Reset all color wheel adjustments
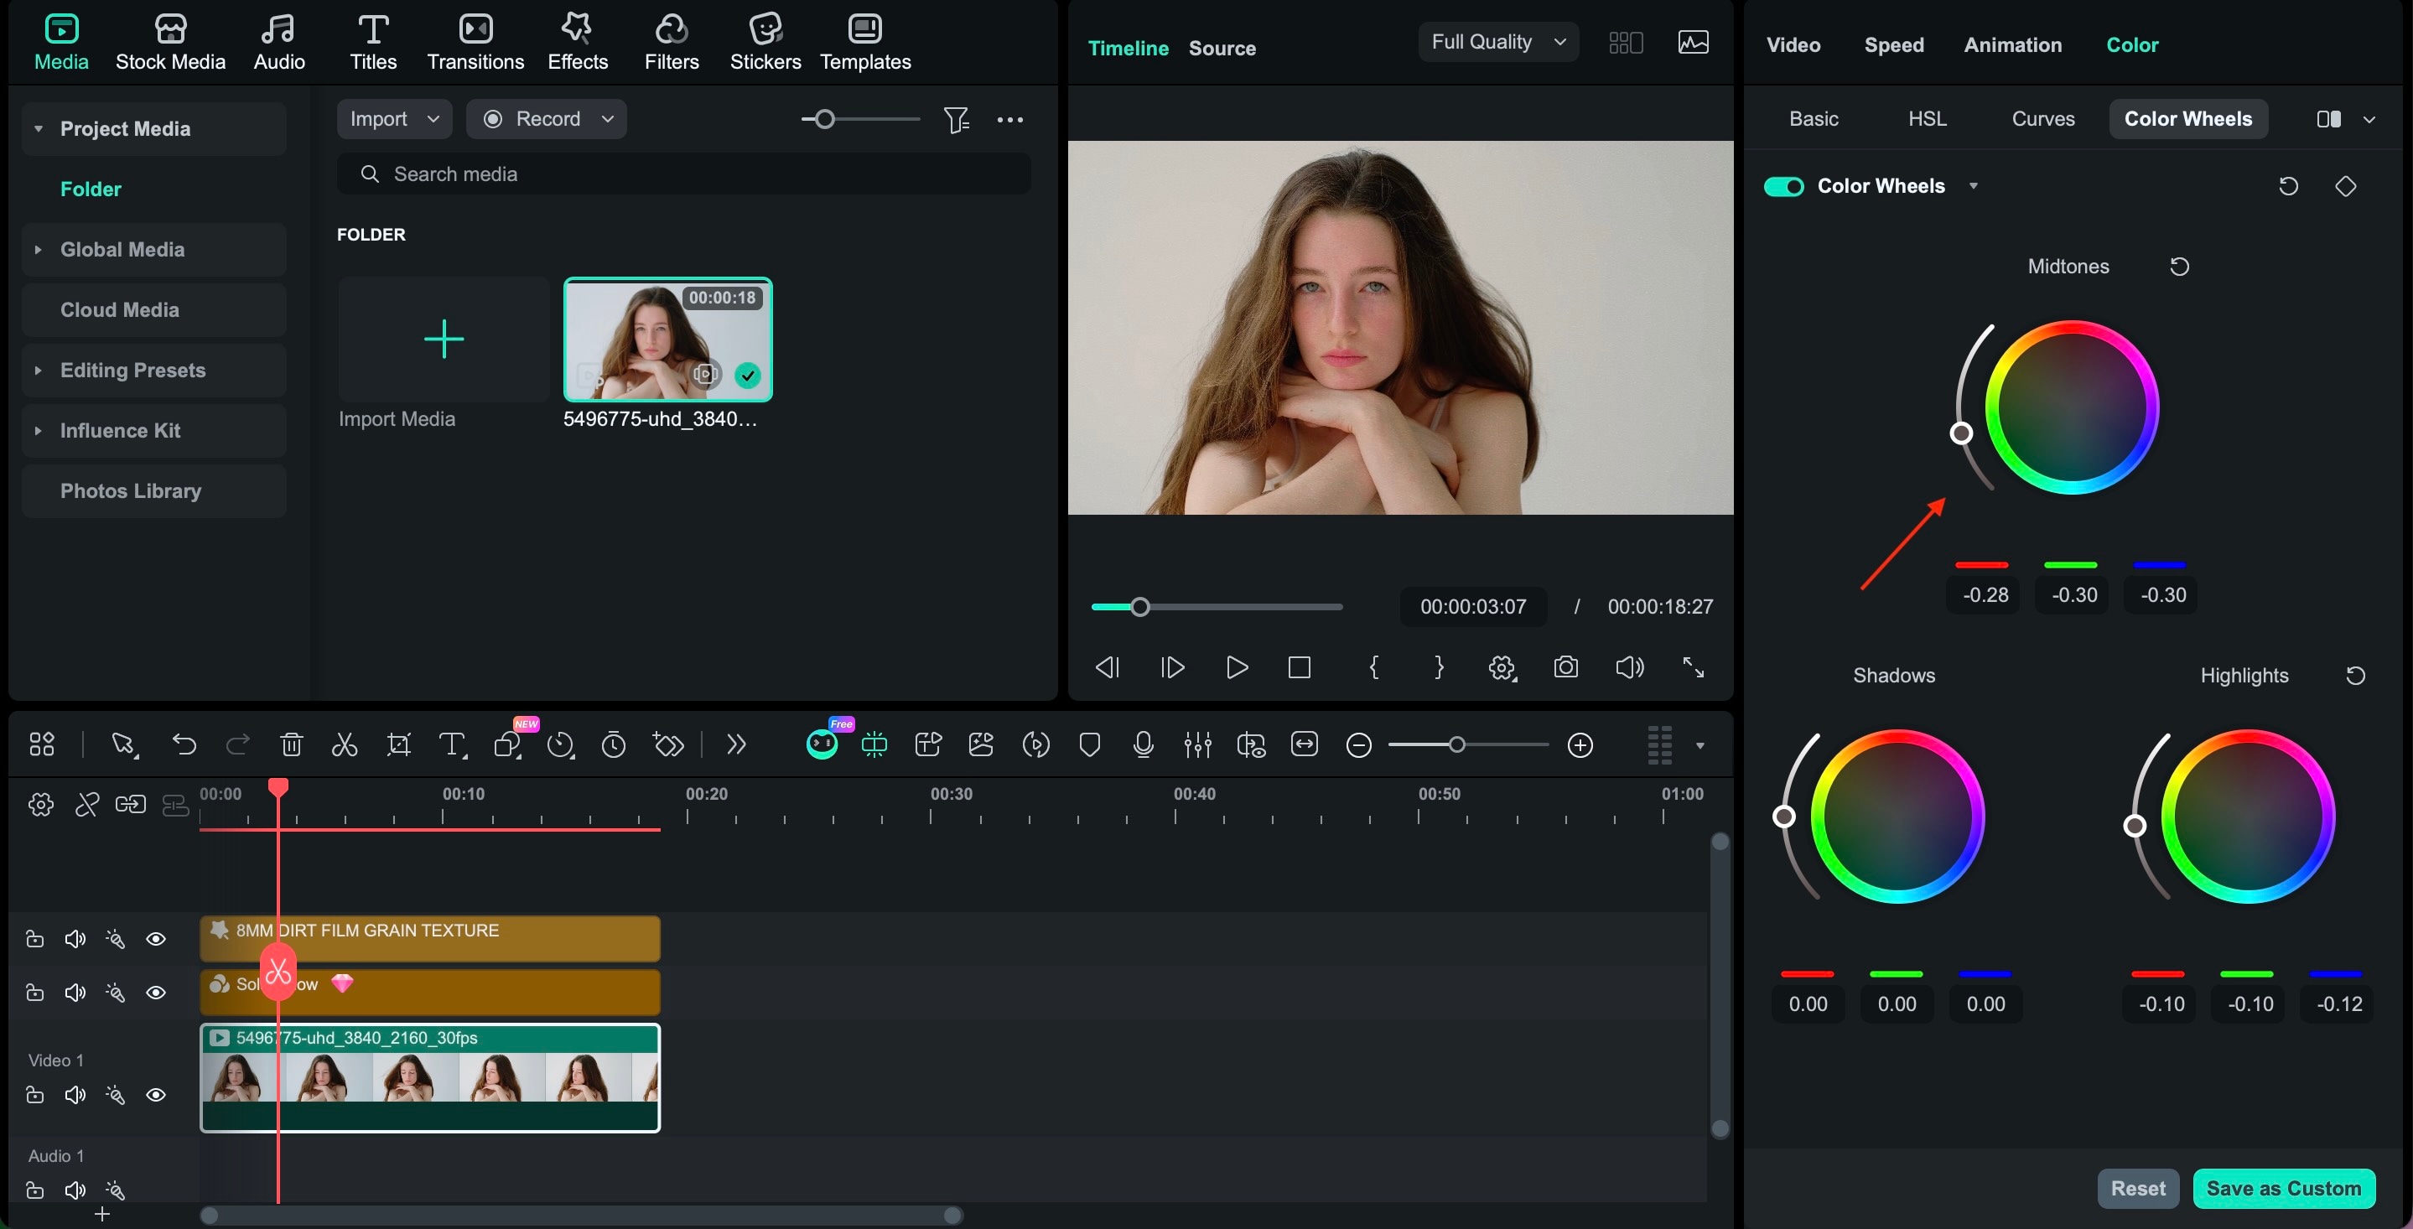 (2288, 185)
